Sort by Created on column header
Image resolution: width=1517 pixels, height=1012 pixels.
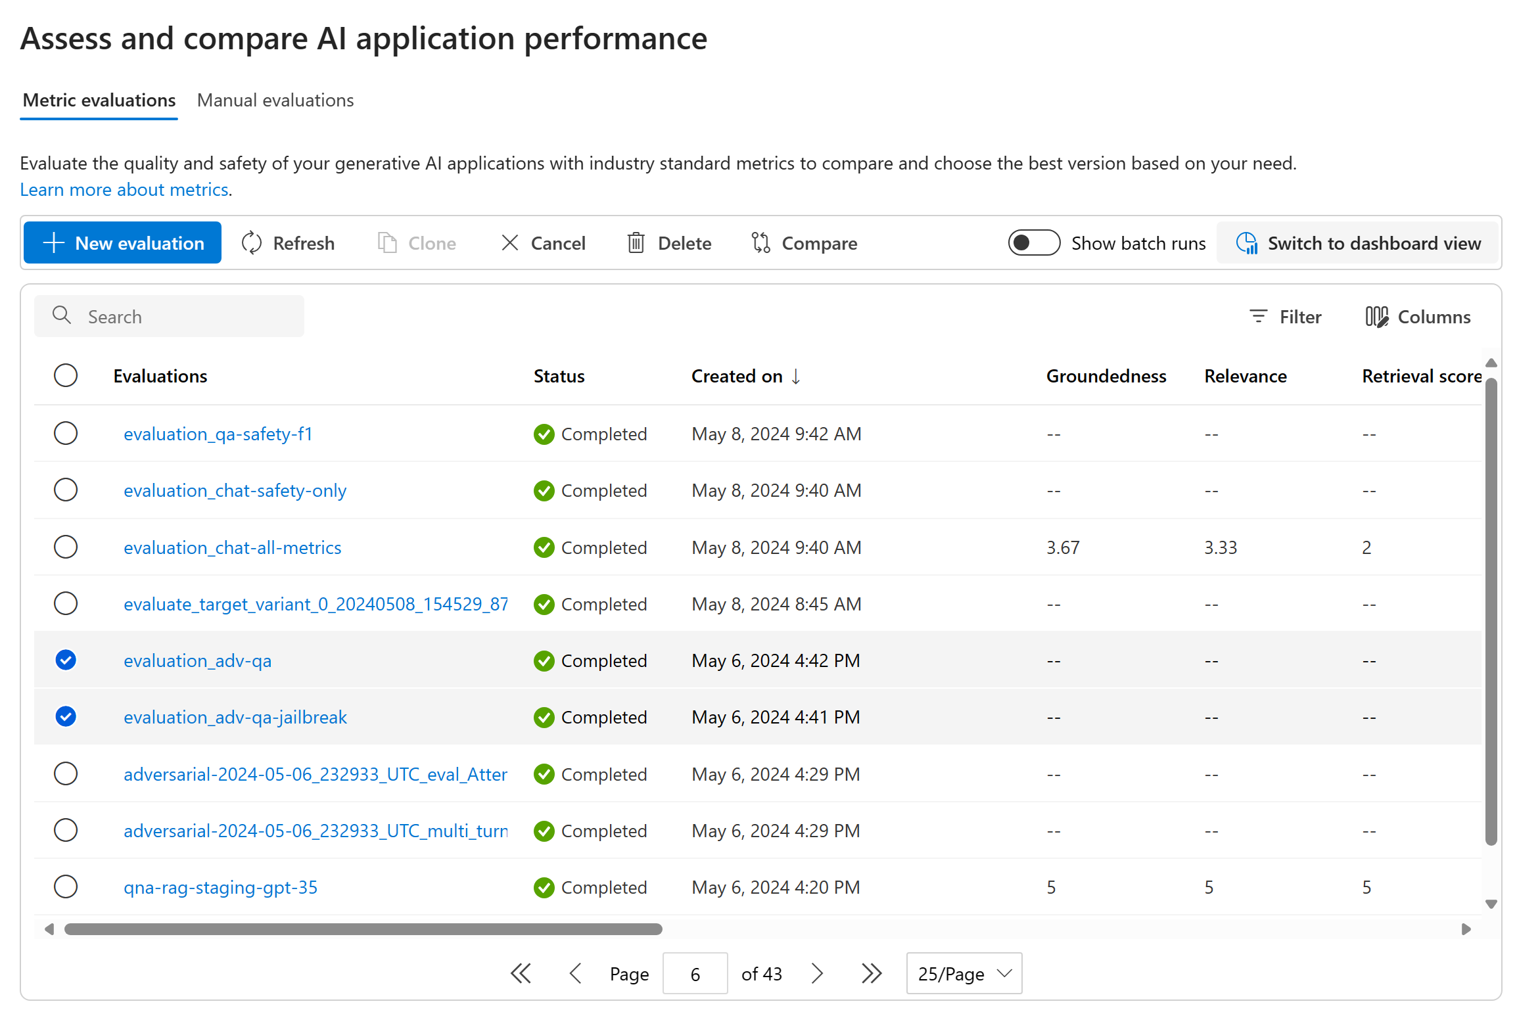pos(737,376)
